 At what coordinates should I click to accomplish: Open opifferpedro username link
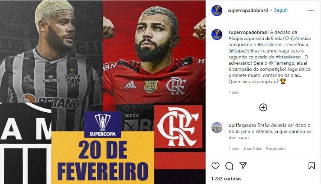coord(242,125)
